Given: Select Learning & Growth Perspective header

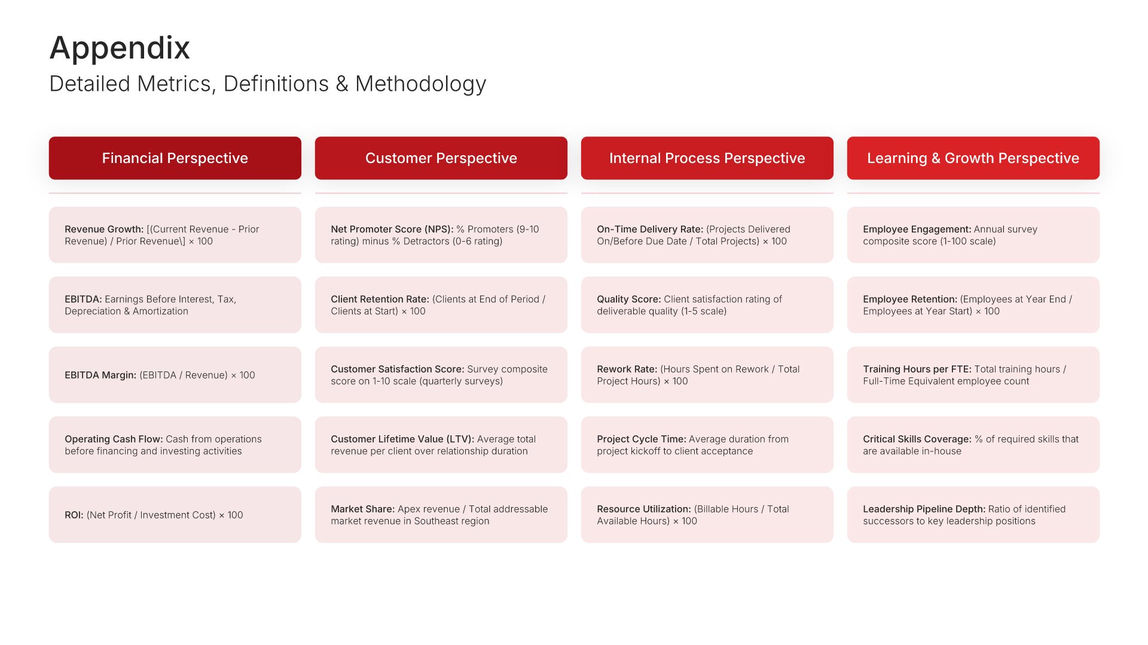Looking at the screenshot, I should [973, 158].
